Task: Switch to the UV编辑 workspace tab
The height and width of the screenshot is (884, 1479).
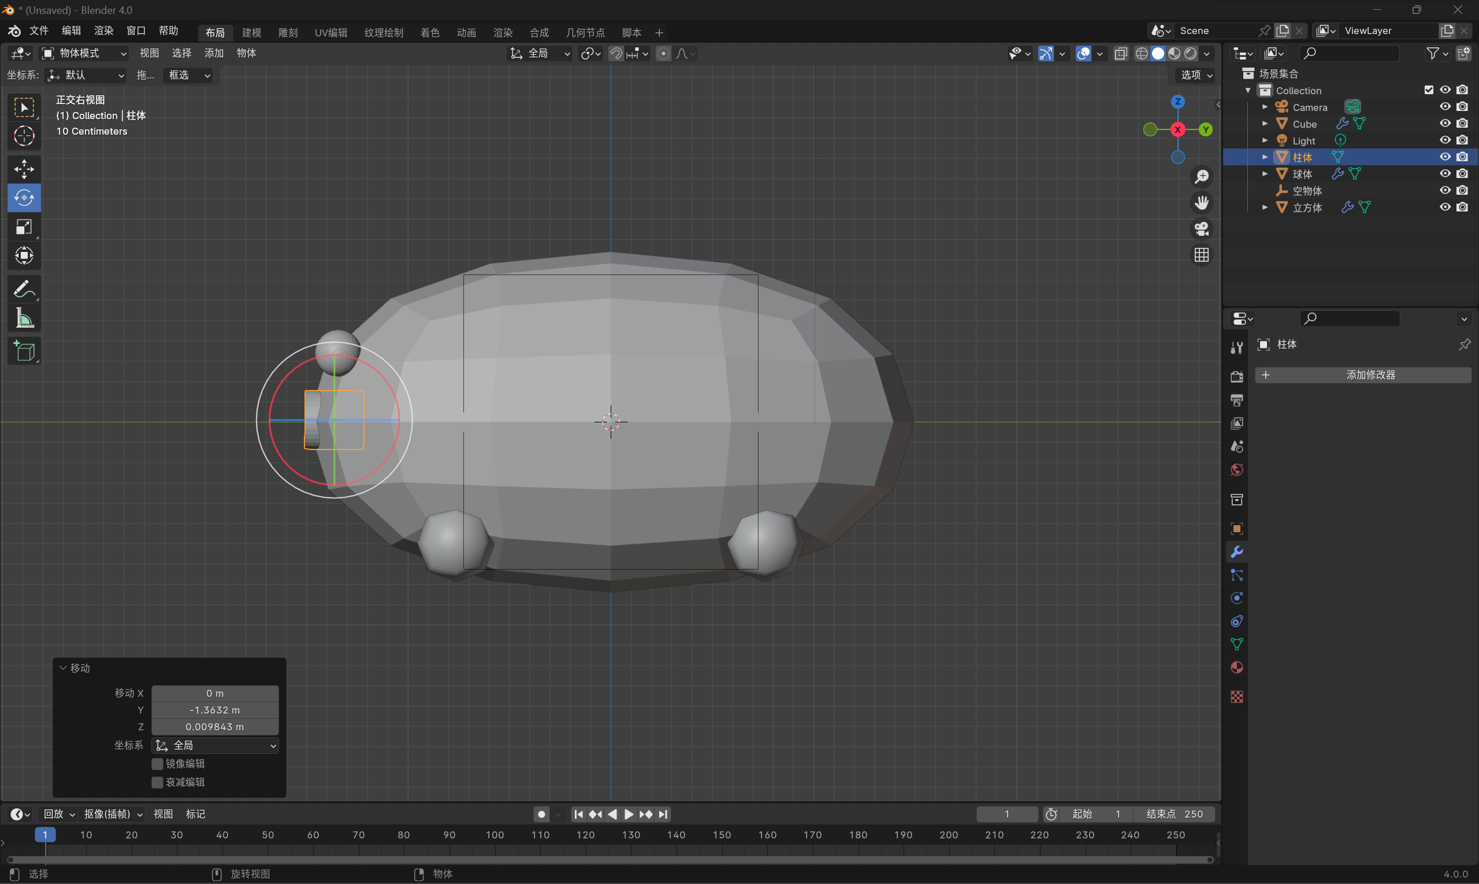Action: [330, 33]
